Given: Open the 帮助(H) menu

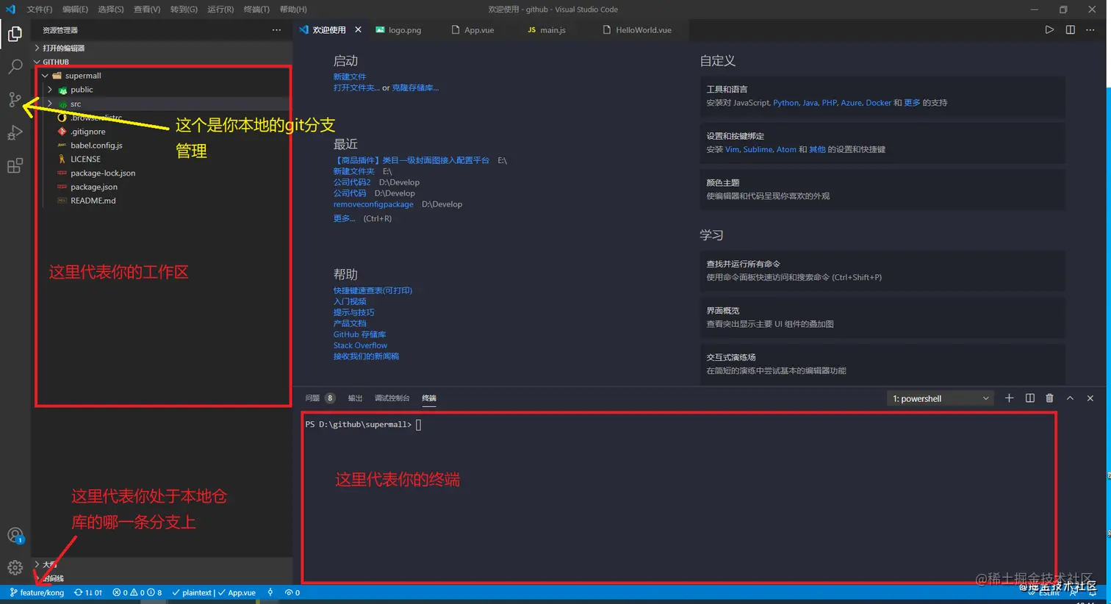Looking at the screenshot, I should tap(293, 10).
